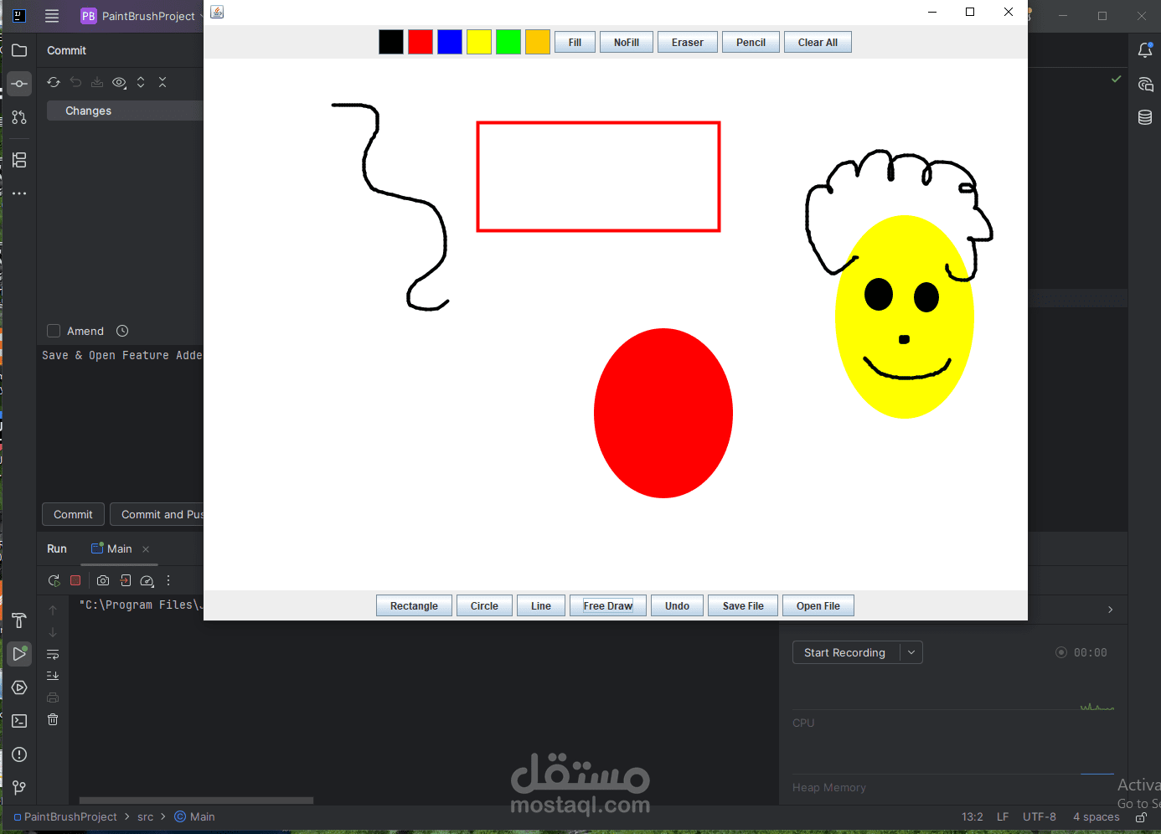Open the profiler icon in Run toolbar
This screenshot has height=834, width=1161.
click(x=147, y=580)
